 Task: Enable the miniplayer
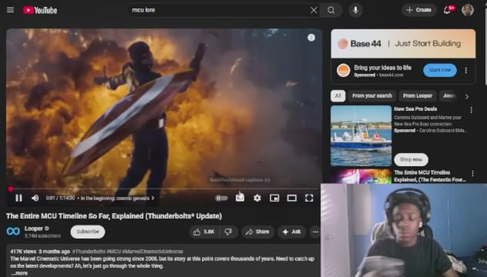274,198
